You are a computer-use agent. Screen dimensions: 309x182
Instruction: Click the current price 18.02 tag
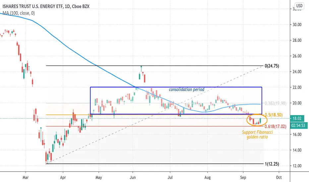coord(297,118)
